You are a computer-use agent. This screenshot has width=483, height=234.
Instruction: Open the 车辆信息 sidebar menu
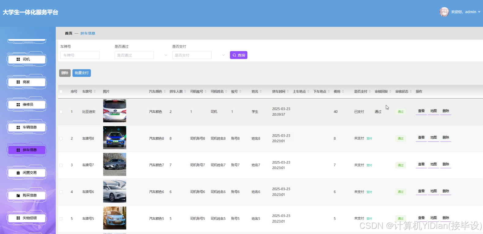(x=27, y=127)
